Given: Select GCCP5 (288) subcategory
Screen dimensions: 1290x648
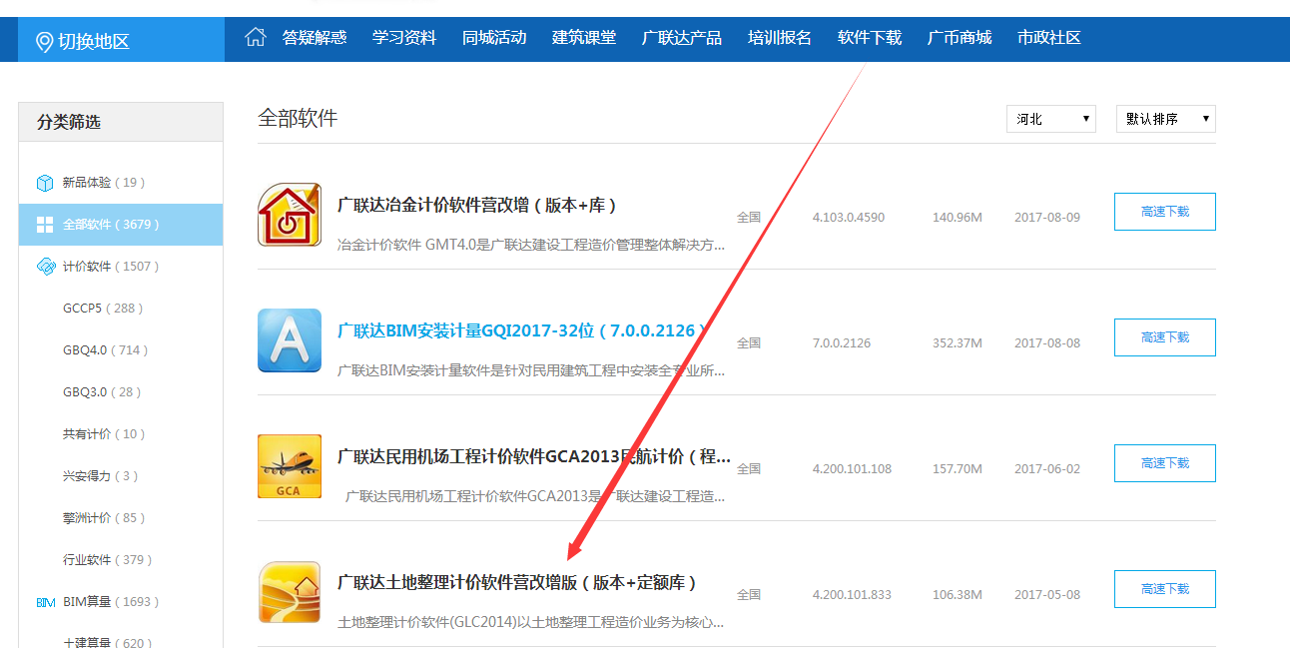Looking at the screenshot, I should [103, 309].
